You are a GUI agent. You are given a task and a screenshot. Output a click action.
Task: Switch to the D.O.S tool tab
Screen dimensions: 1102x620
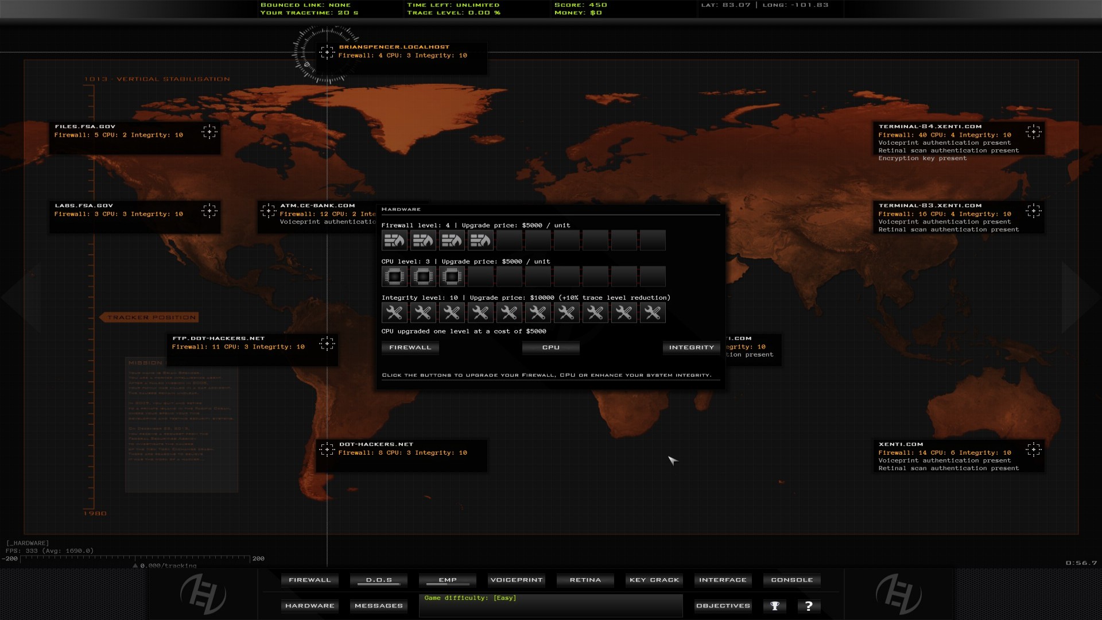click(x=378, y=580)
